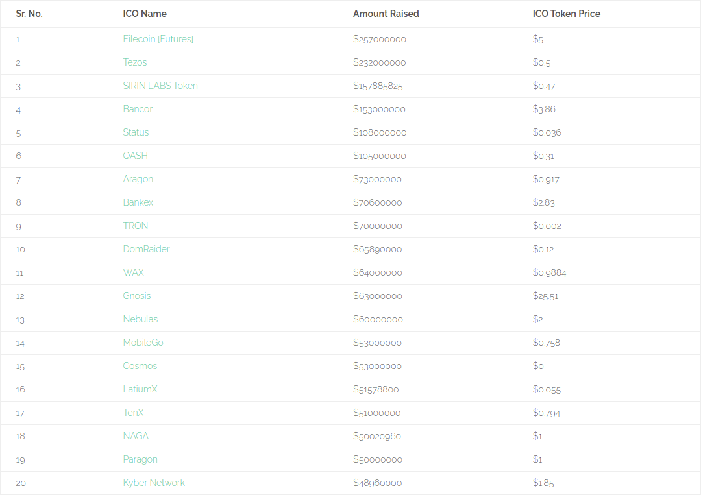Open the Filecoin [Futures] ICO link
This screenshot has height=495, width=701.
[158, 39]
